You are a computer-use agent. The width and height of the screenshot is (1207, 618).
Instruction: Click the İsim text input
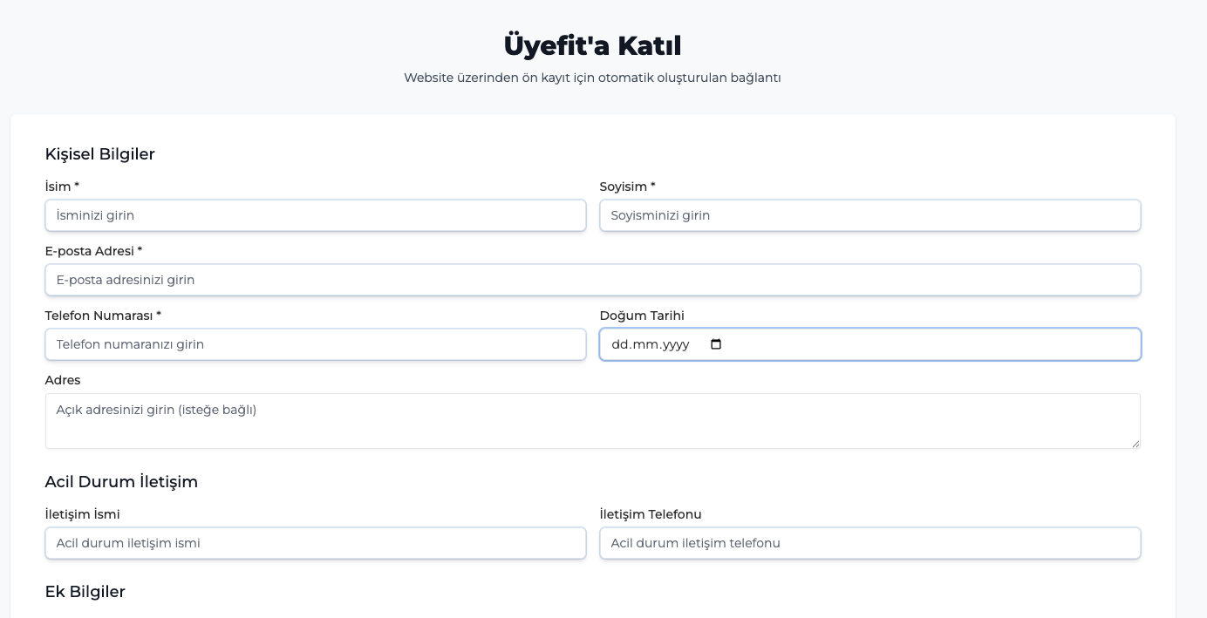click(x=316, y=215)
